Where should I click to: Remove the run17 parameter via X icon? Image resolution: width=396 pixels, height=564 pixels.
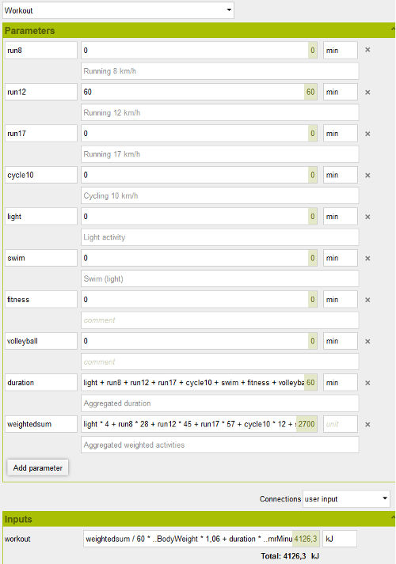coord(367,134)
